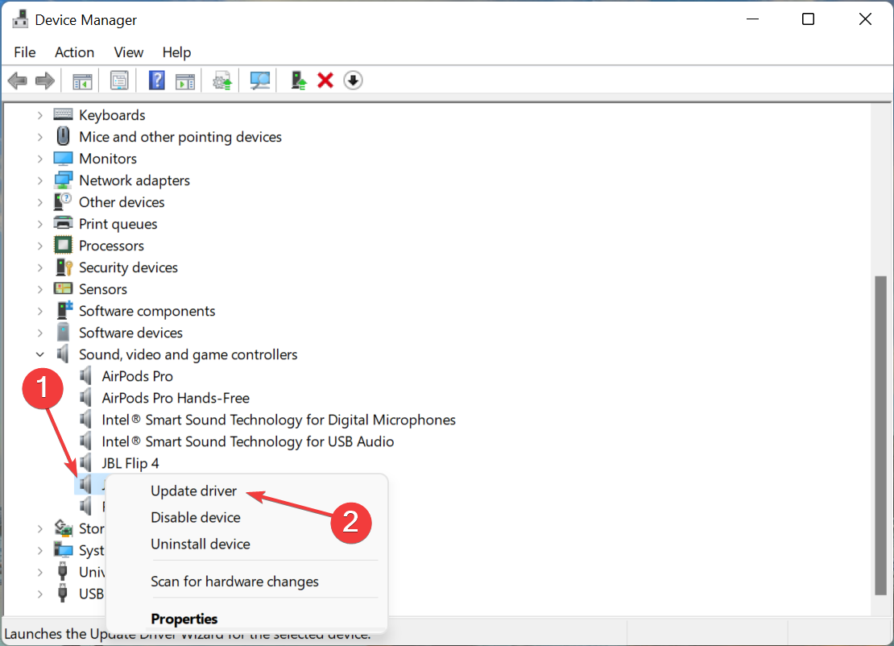Open Properties from the context menu
This screenshot has width=894, height=646.
pos(184,619)
